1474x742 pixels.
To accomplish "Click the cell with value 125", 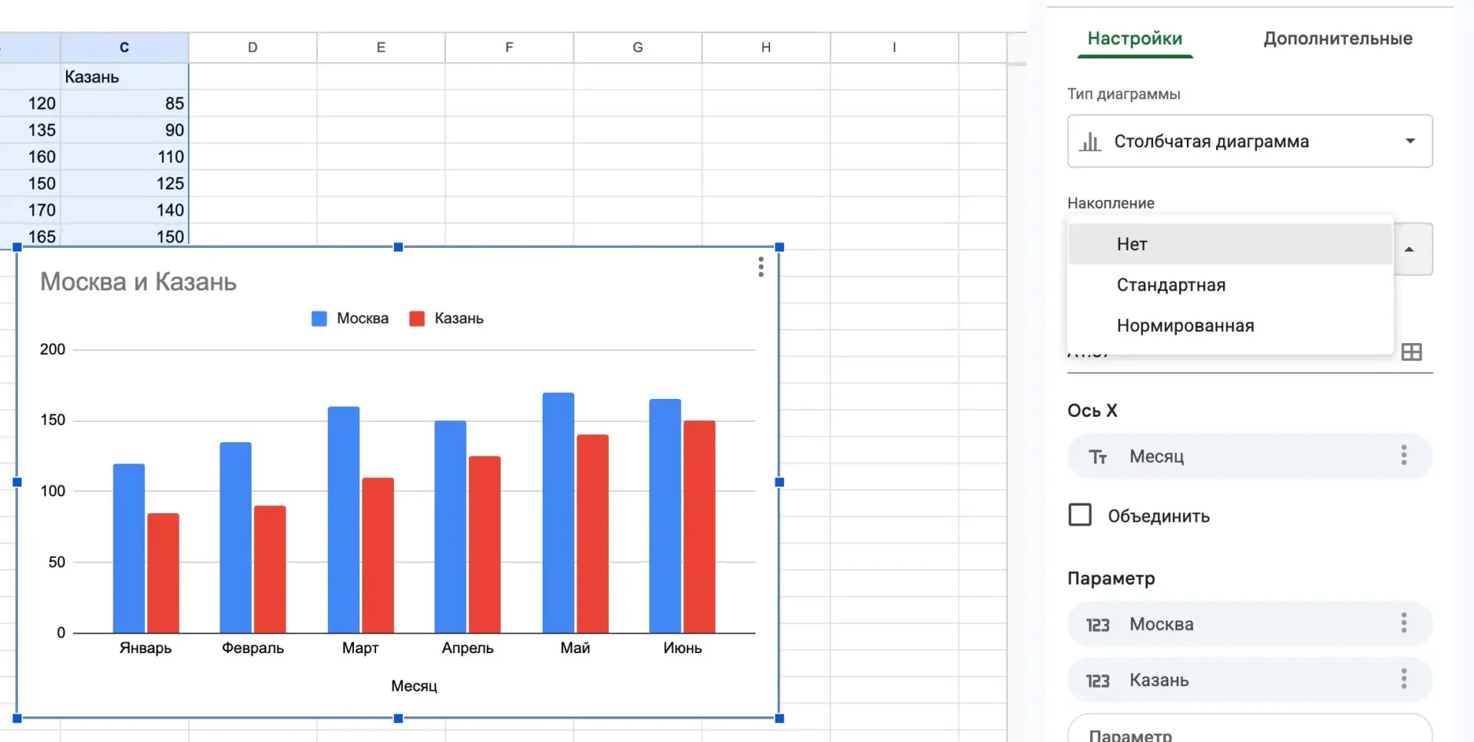I will [124, 183].
